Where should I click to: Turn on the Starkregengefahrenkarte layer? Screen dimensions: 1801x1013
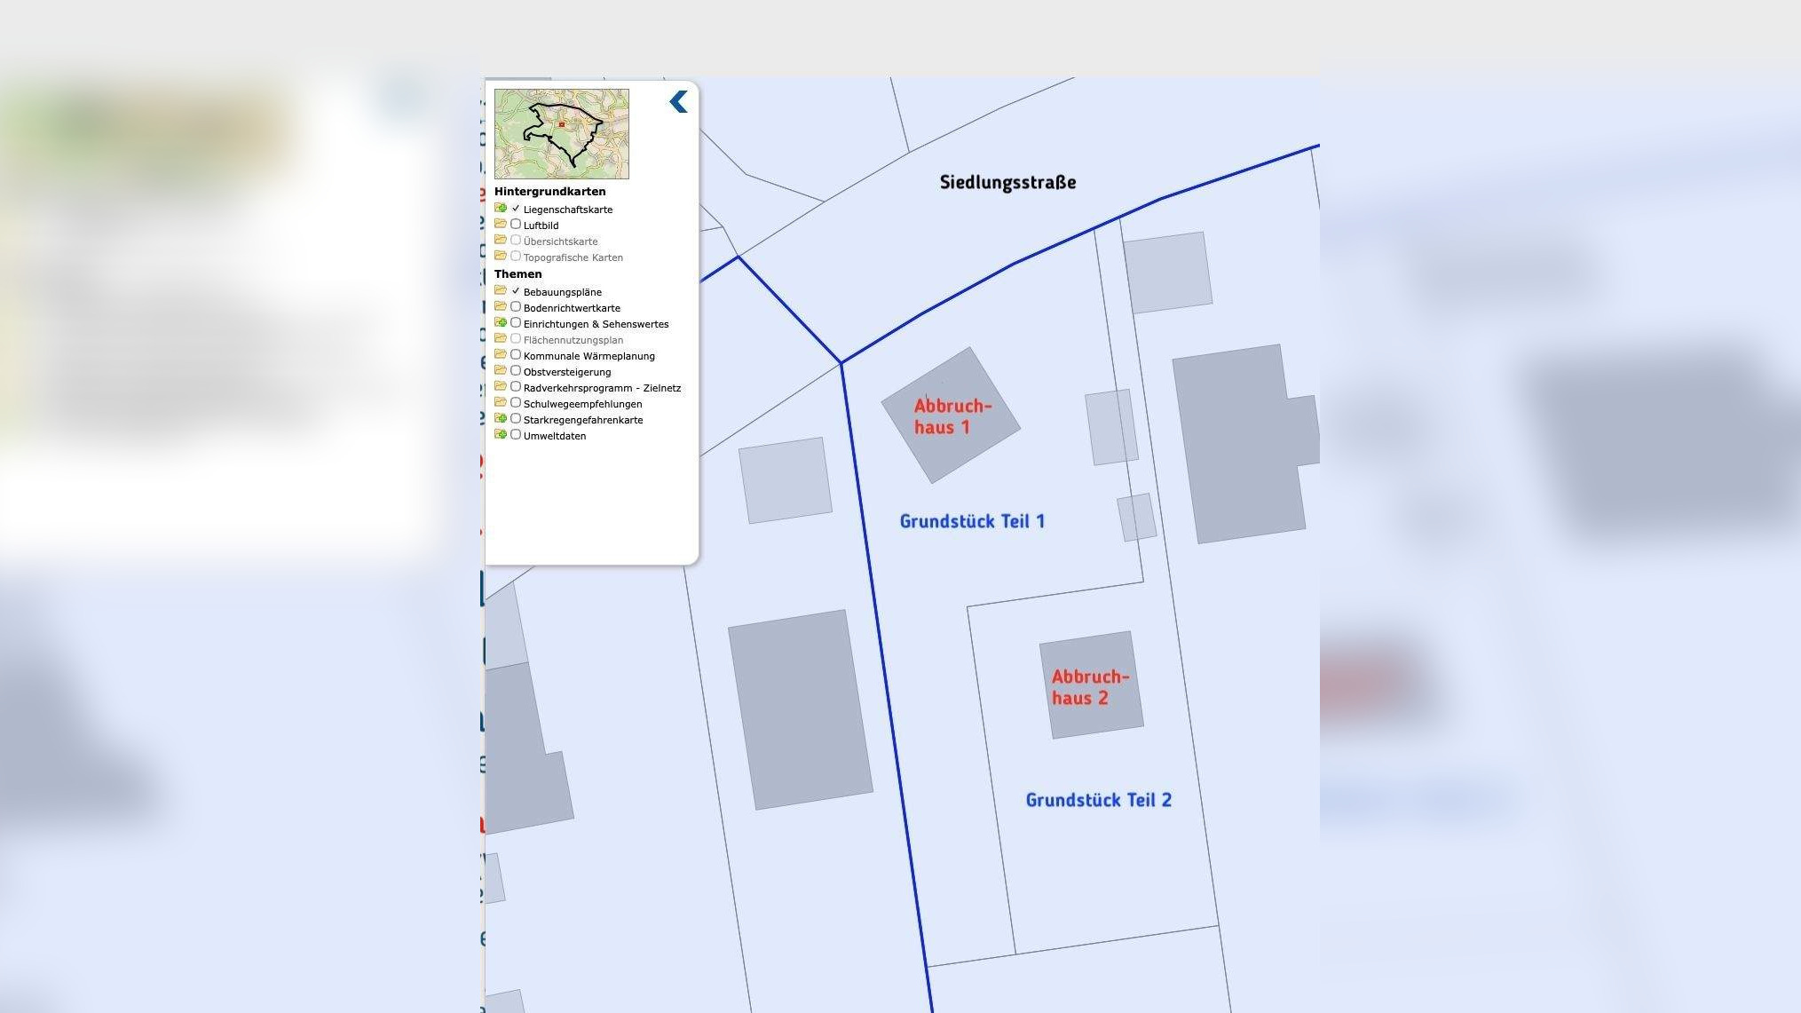tap(516, 419)
